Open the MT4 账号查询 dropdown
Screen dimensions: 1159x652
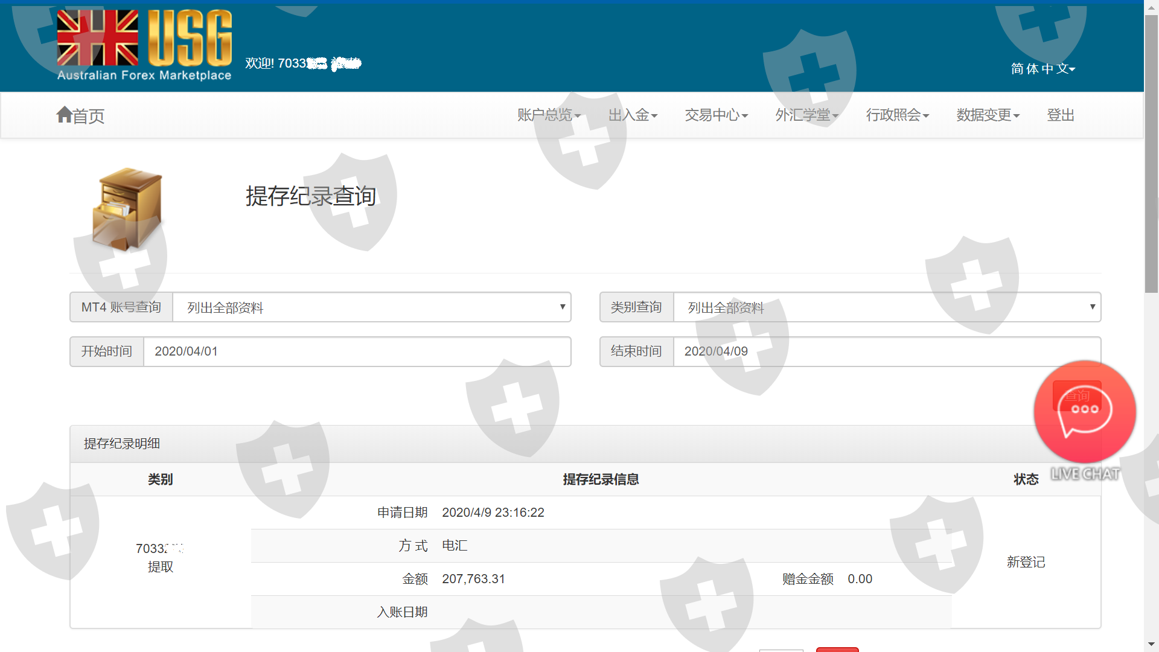[x=371, y=307]
